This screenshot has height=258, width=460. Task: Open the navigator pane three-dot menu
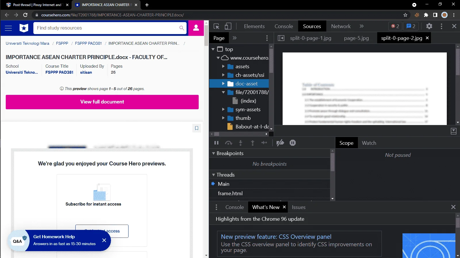(267, 38)
